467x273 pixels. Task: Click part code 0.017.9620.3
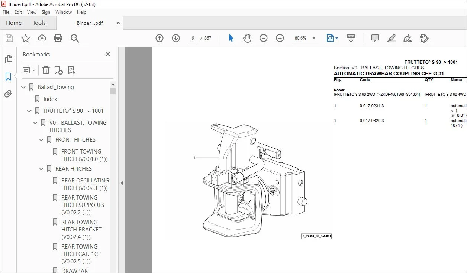click(372, 121)
